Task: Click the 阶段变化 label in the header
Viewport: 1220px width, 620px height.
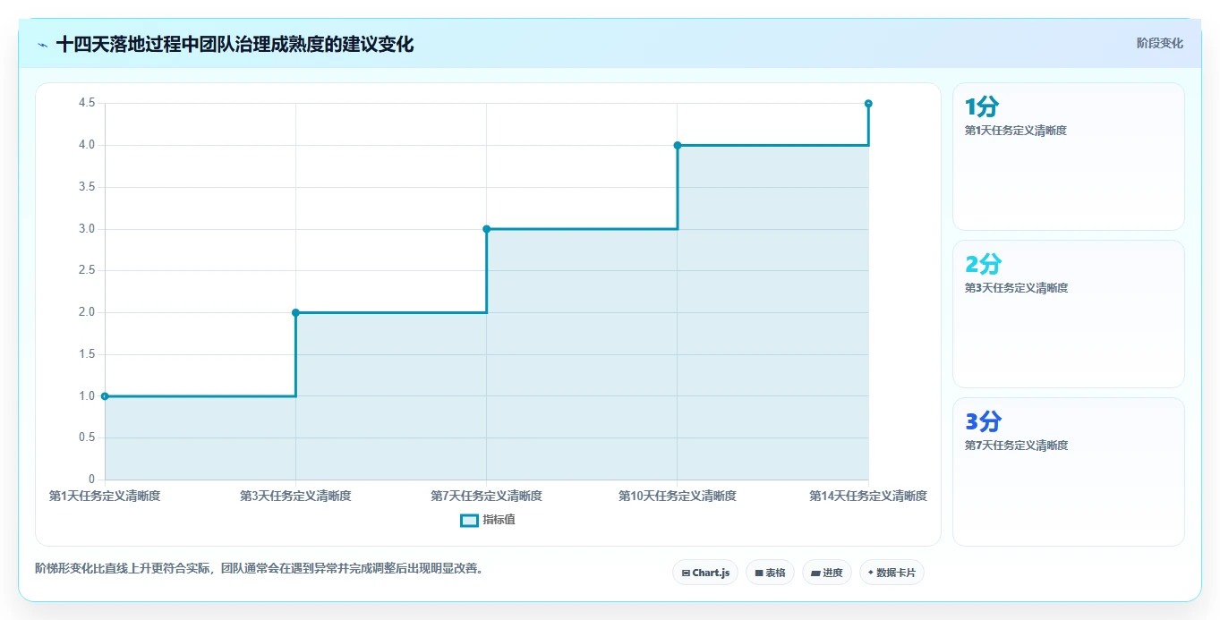Action: pyautogui.click(x=1160, y=43)
